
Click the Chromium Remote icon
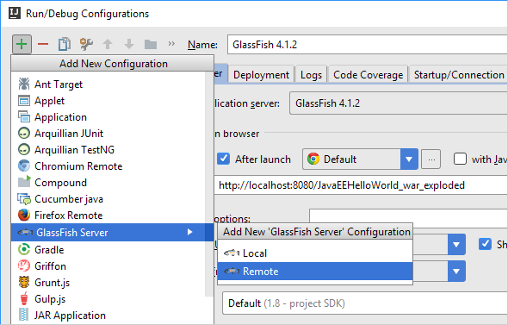24,166
